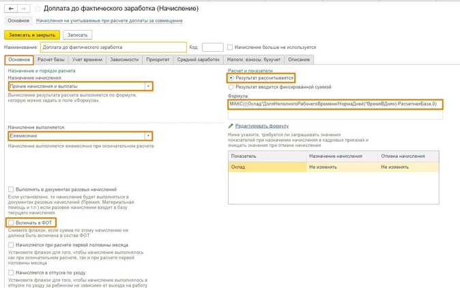Toggle the Включать в ФОТ checkbox

(11, 223)
